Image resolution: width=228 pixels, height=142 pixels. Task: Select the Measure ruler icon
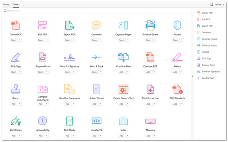point(150,121)
